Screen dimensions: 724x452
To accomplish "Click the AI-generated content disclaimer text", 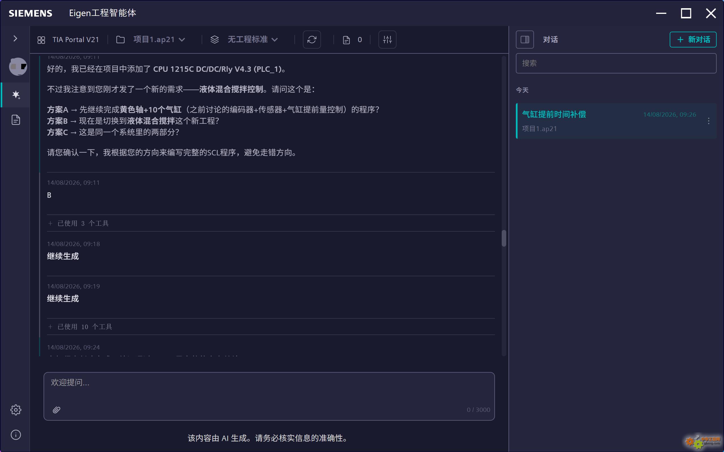I will click(269, 438).
